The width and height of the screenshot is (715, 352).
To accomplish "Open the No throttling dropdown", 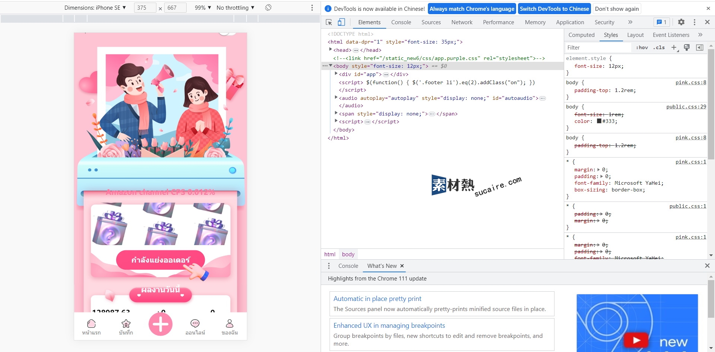I will pyautogui.click(x=235, y=7).
